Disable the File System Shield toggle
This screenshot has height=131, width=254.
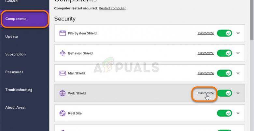coord(224,33)
